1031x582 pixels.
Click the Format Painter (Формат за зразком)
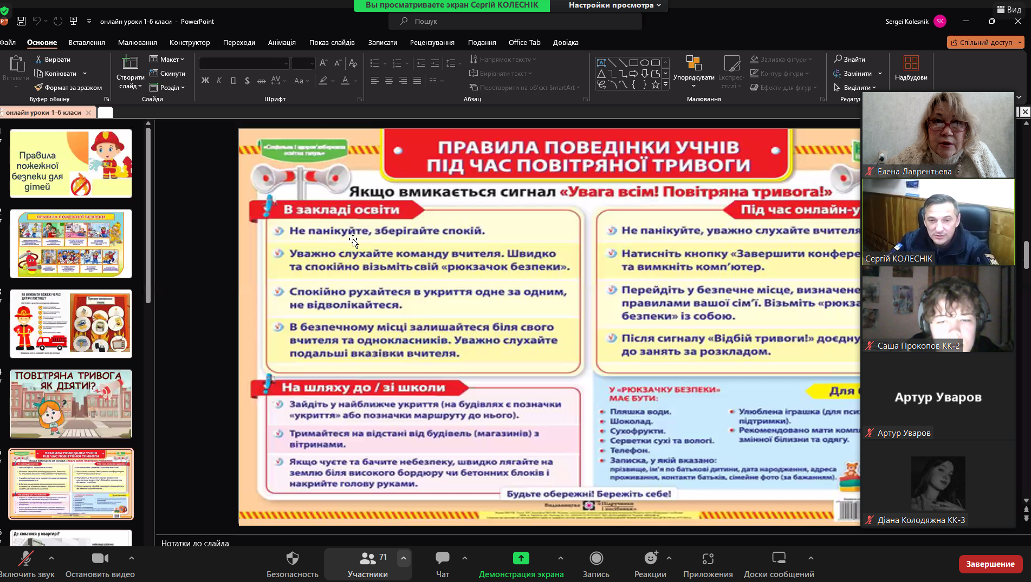click(x=68, y=87)
